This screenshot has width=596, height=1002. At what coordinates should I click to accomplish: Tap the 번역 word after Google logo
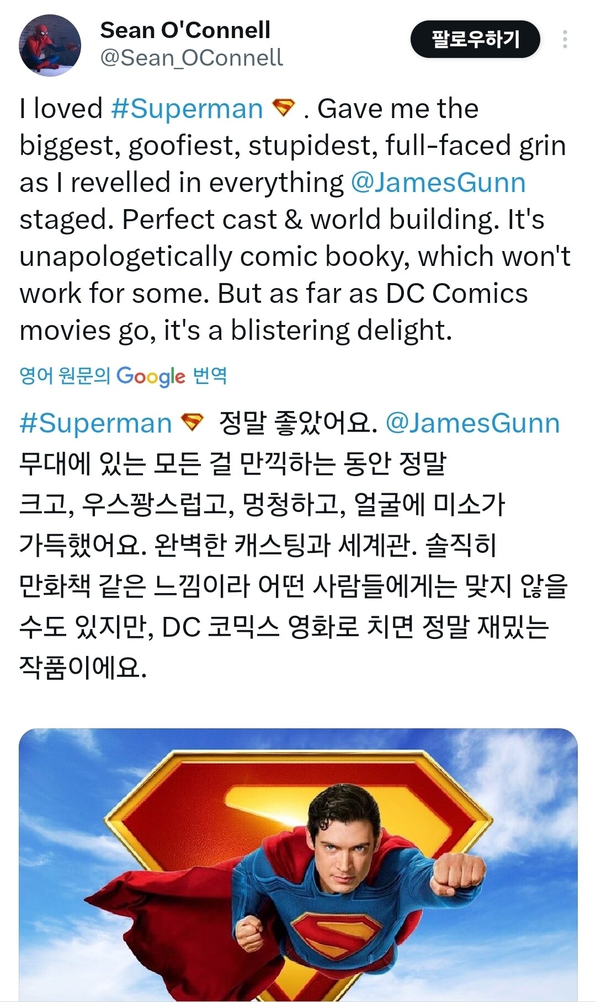click(x=210, y=376)
